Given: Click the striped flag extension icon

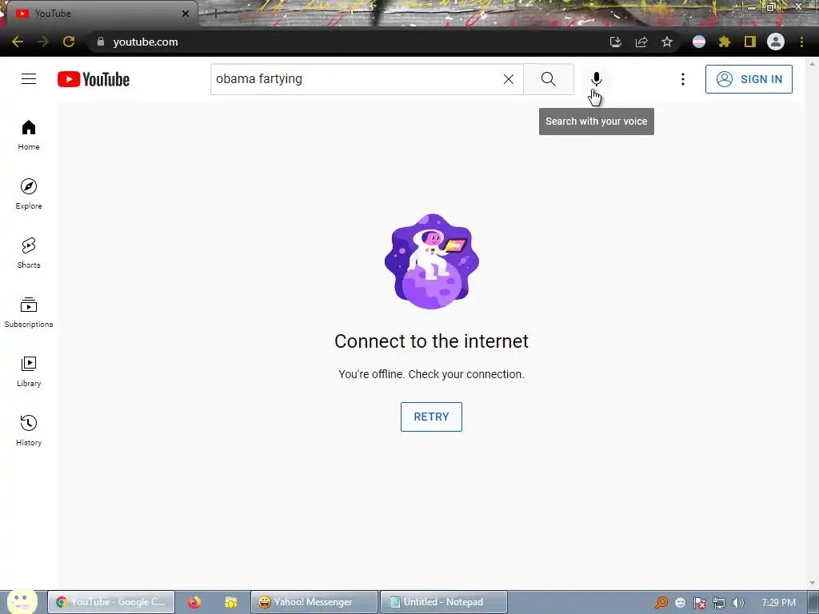Looking at the screenshot, I should click(699, 42).
